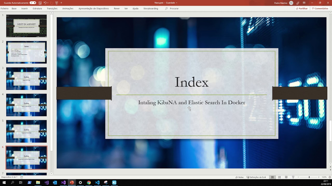The height and width of the screenshot is (186, 332).
Task: Start presentation from beginning icon in title bar
Action: tap(57, 3)
